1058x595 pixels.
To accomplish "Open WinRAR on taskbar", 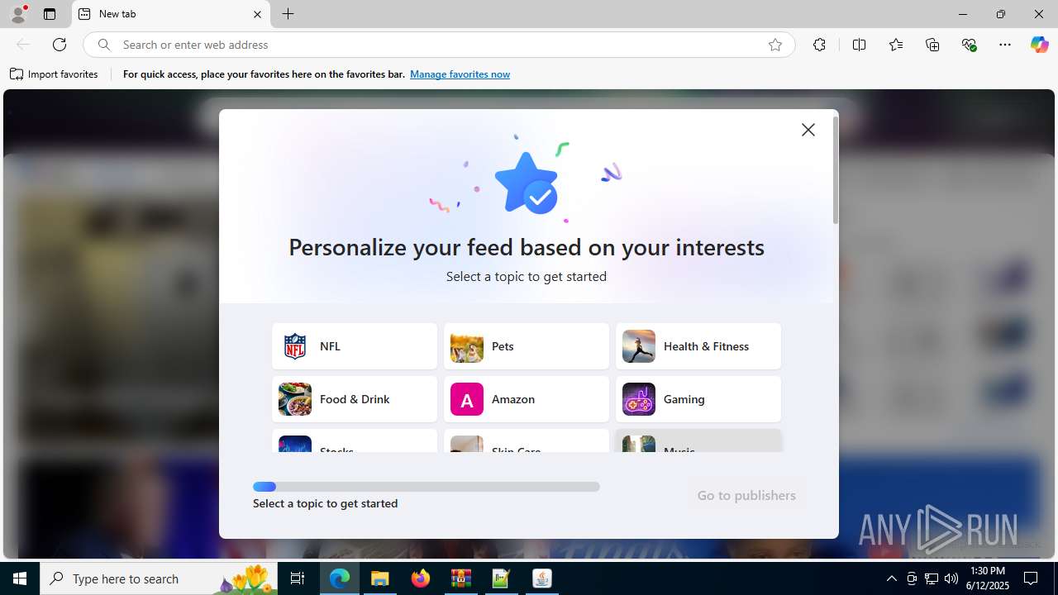I will (x=461, y=578).
